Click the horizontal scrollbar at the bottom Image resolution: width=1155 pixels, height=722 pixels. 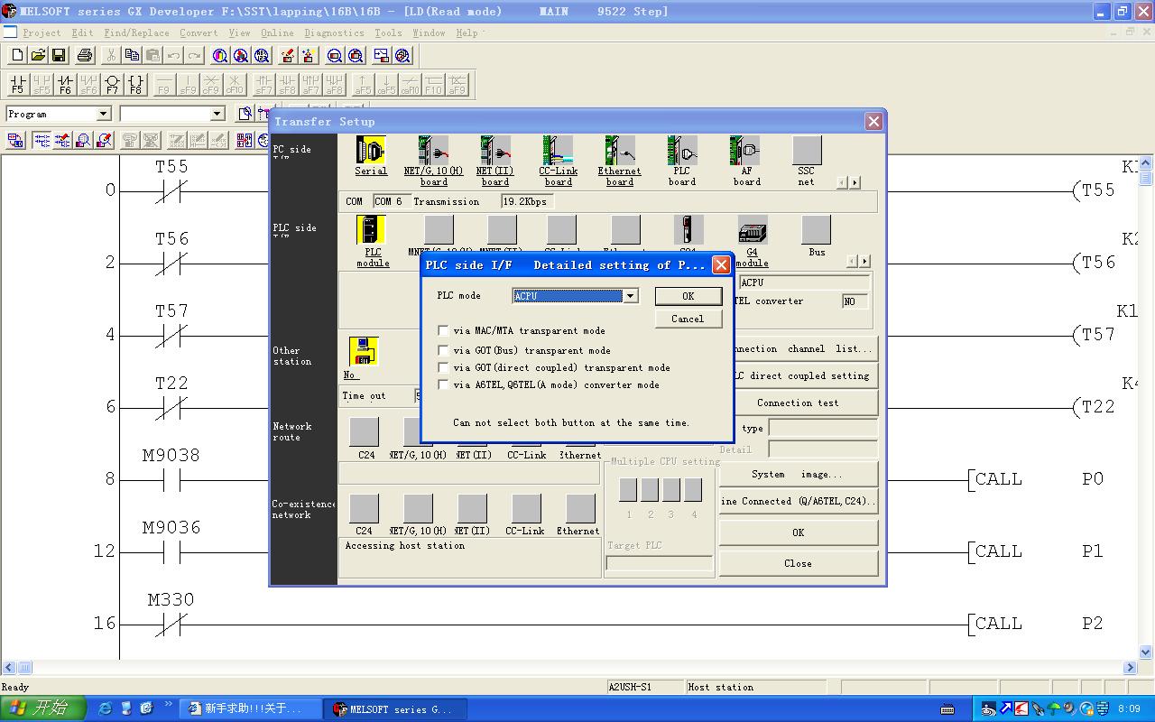click(577, 668)
